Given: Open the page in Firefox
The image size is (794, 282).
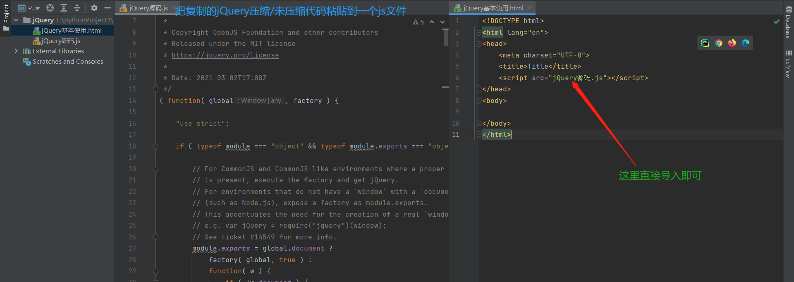Looking at the screenshot, I should tap(732, 43).
